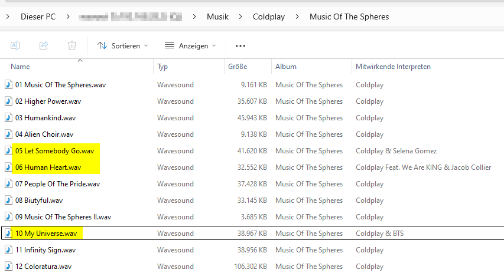
Task: Navigate to Musik in breadcrumb
Action: tap(217, 17)
